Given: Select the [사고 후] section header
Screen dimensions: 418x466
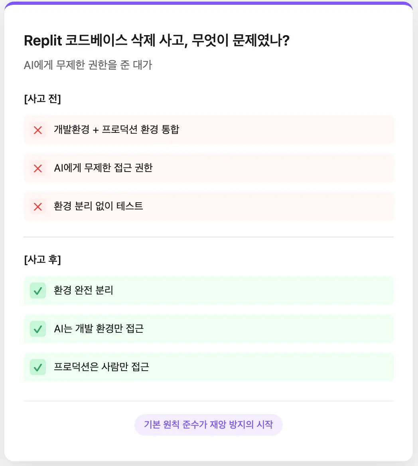Looking at the screenshot, I should [x=42, y=260].
